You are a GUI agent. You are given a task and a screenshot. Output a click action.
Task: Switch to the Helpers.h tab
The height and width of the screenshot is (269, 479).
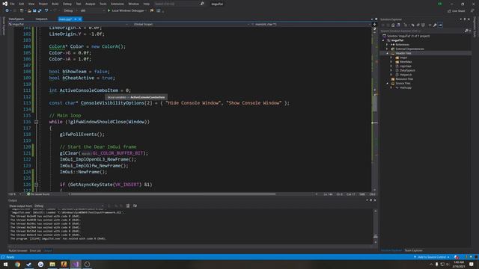click(42, 19)
